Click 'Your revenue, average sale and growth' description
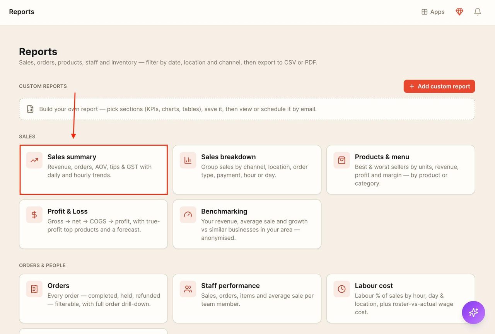The image size is (495, 334). pos(254,230)
